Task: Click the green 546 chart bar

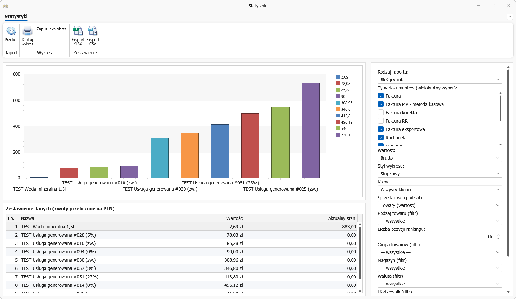Action: (280, 142)
